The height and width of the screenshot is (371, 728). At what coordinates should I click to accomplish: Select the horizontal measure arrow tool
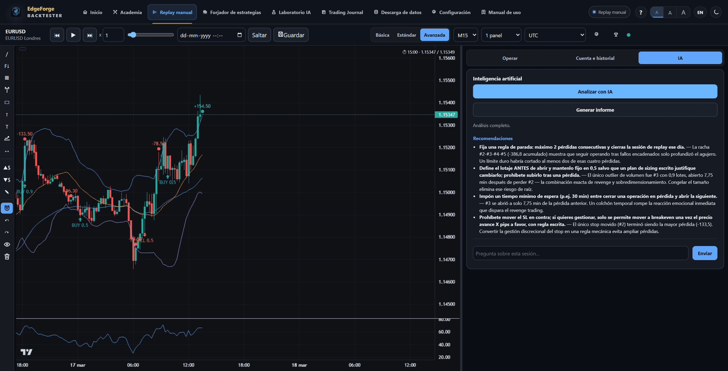7,151
